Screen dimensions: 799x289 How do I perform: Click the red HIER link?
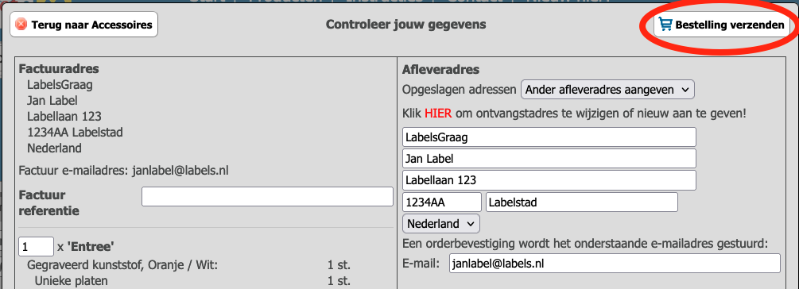438,113
